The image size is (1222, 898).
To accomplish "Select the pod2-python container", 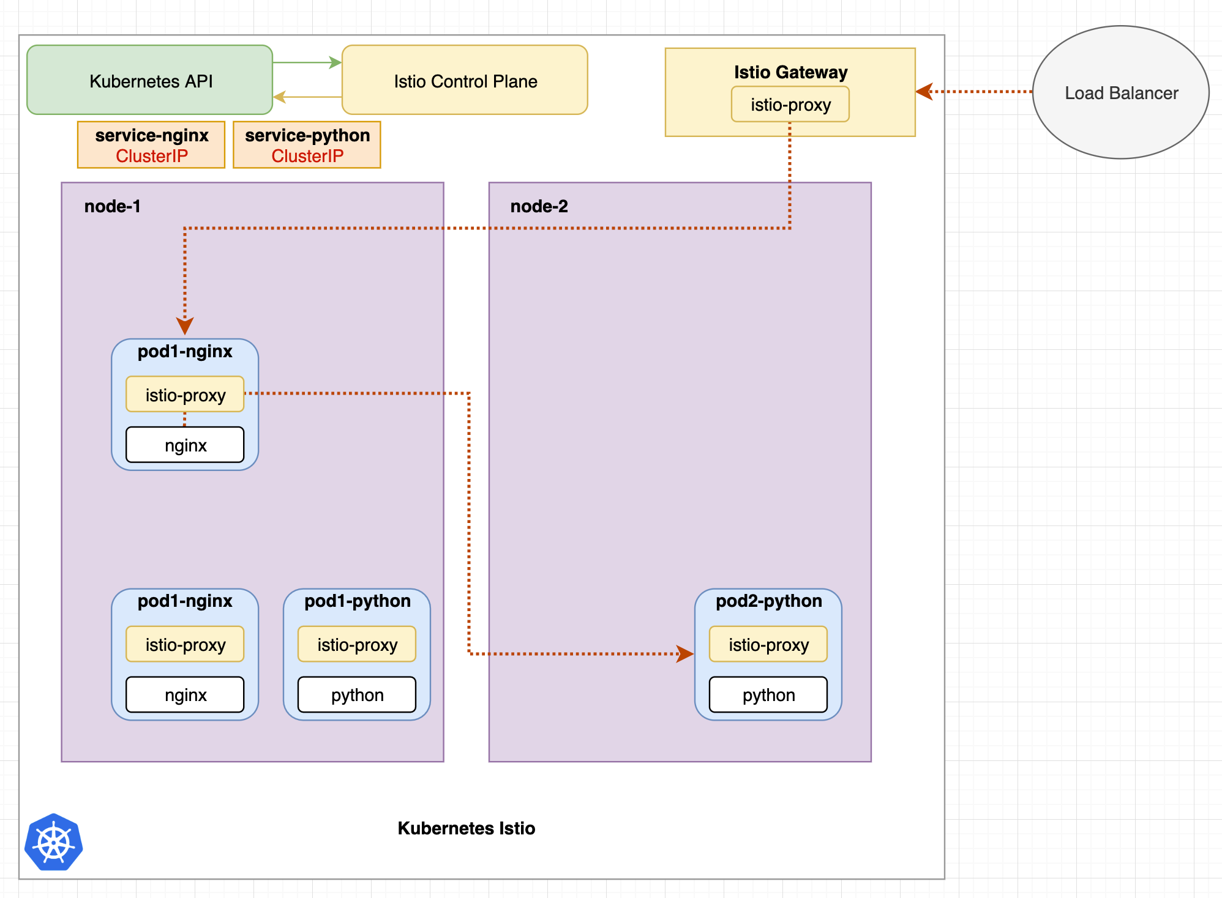I will click(x=768, y=601).
